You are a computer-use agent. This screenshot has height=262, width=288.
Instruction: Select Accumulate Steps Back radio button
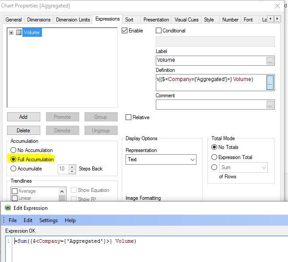coord(13,169)
